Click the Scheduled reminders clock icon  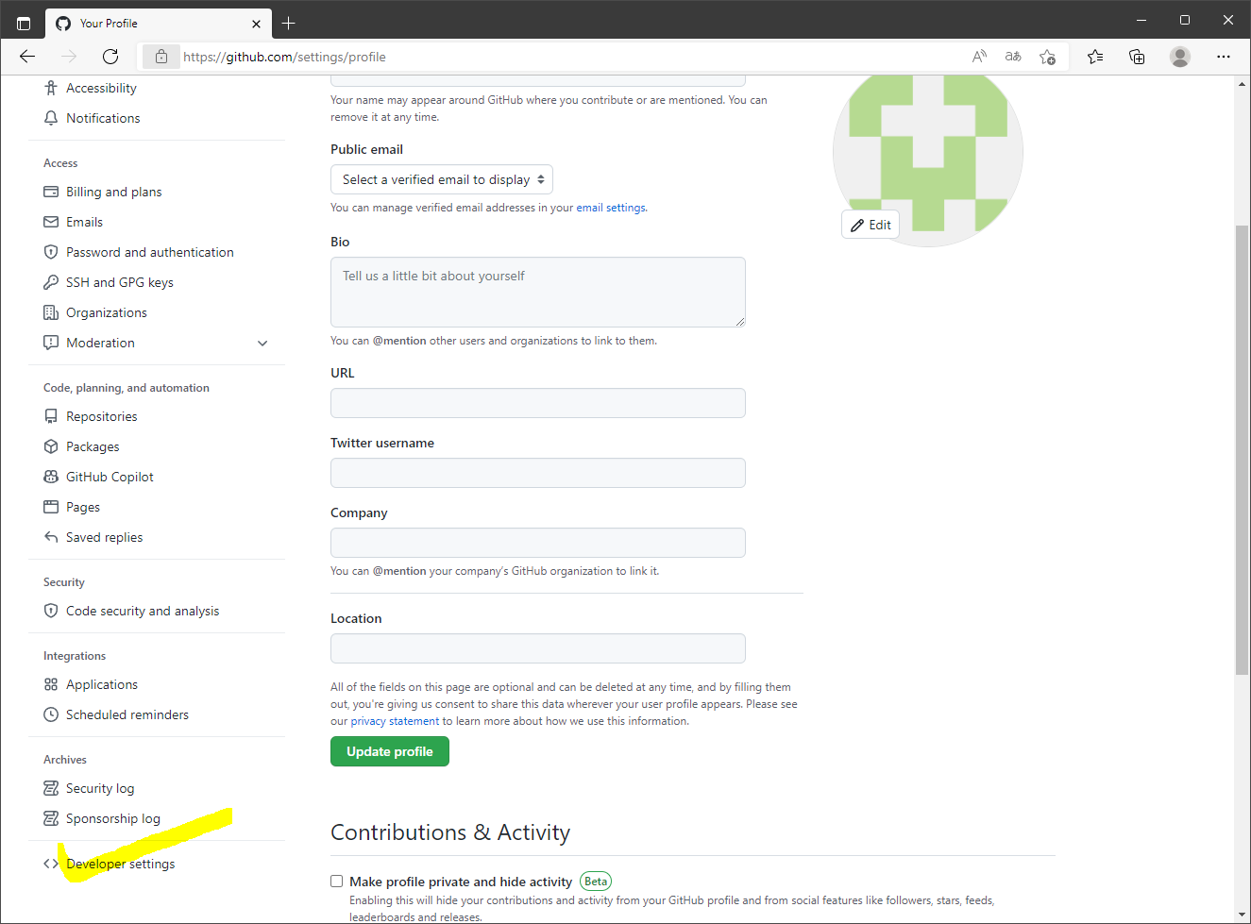pos(51,714)
